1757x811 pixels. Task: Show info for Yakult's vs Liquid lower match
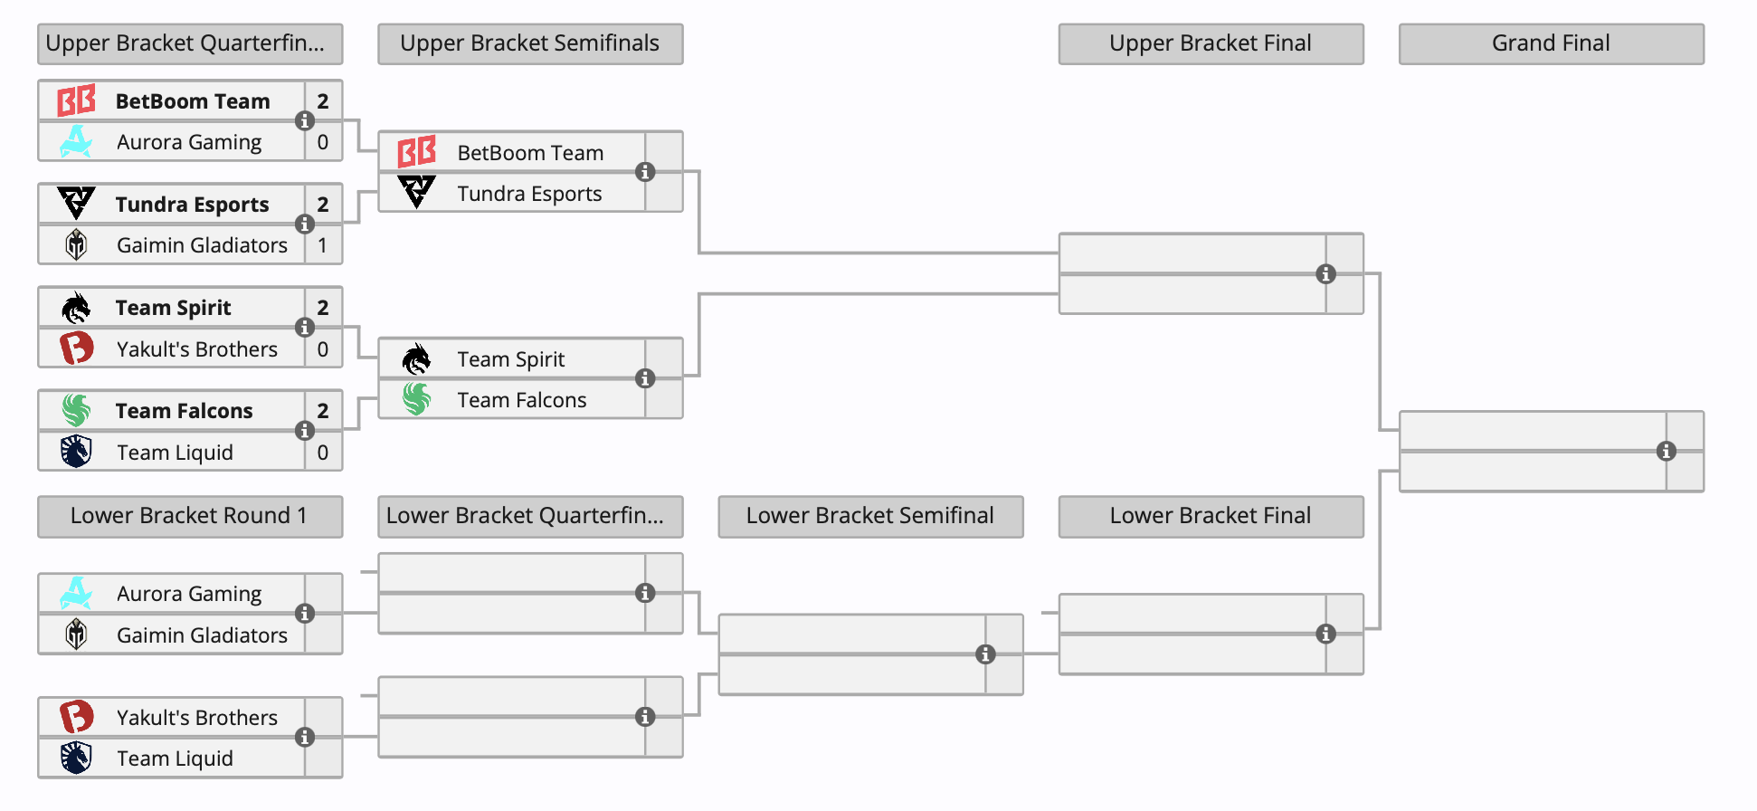tap(305, 738)
